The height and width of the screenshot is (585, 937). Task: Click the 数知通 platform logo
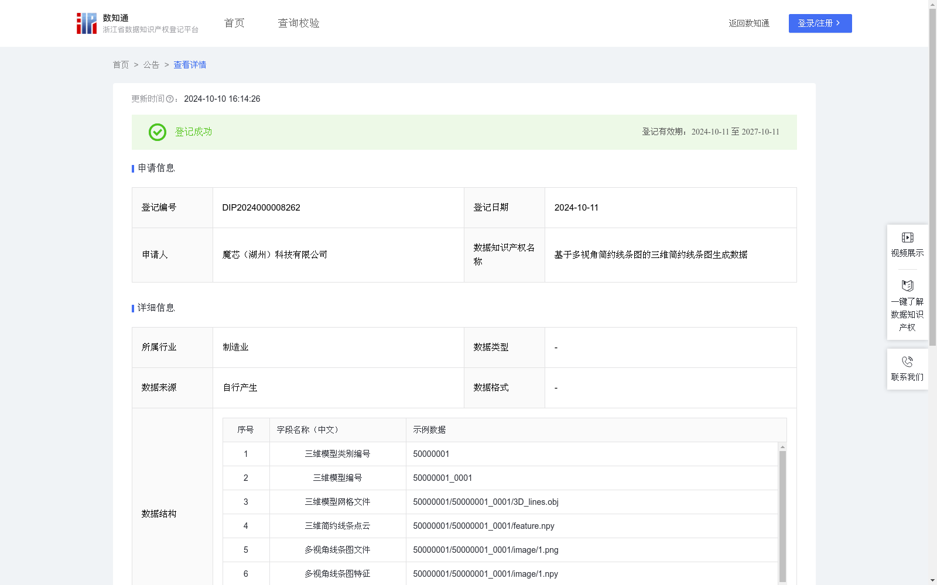pos(137,23)
